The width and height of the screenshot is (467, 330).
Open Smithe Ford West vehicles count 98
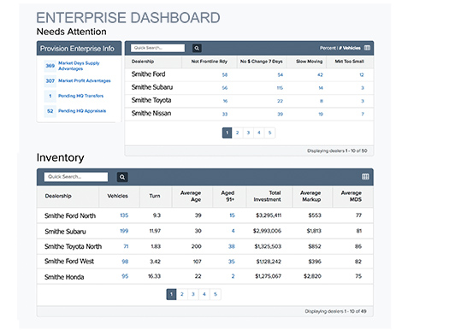[125, 262]
